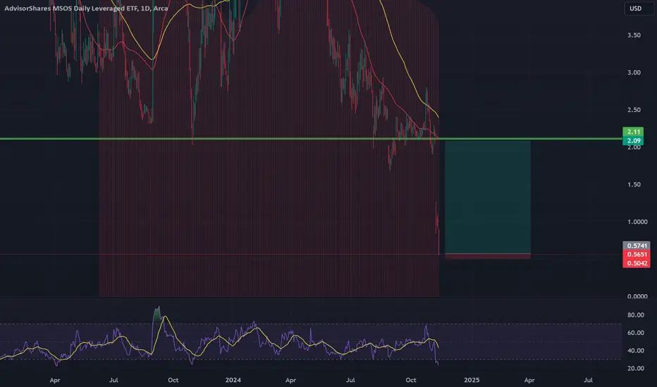Click the Oct label just before 2024

[173, 380]
